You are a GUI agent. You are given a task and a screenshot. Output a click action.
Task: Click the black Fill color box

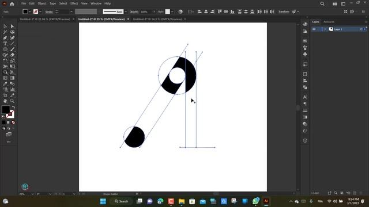6,109
